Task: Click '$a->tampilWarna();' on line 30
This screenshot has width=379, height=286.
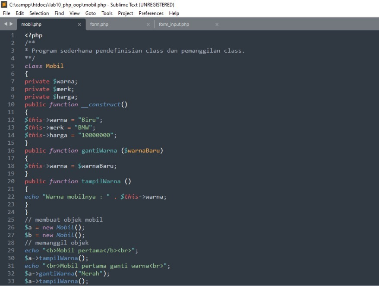Action: 56,258
